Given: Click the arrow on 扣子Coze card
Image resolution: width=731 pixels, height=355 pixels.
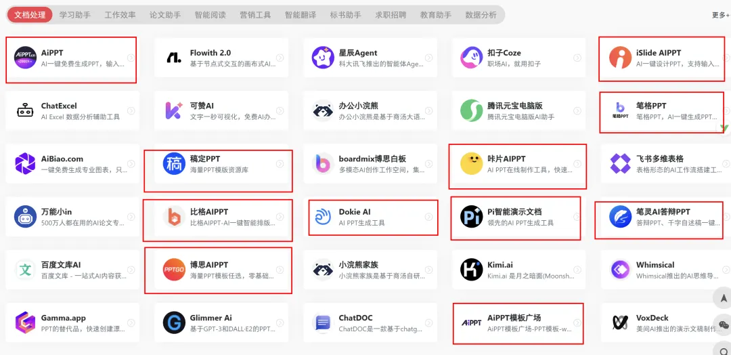Looking at the screenshot, I should [x=577, y=58].
